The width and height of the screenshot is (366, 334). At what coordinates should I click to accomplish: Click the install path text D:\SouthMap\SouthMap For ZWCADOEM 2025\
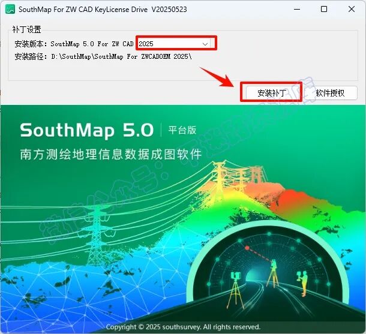[121, 57]
